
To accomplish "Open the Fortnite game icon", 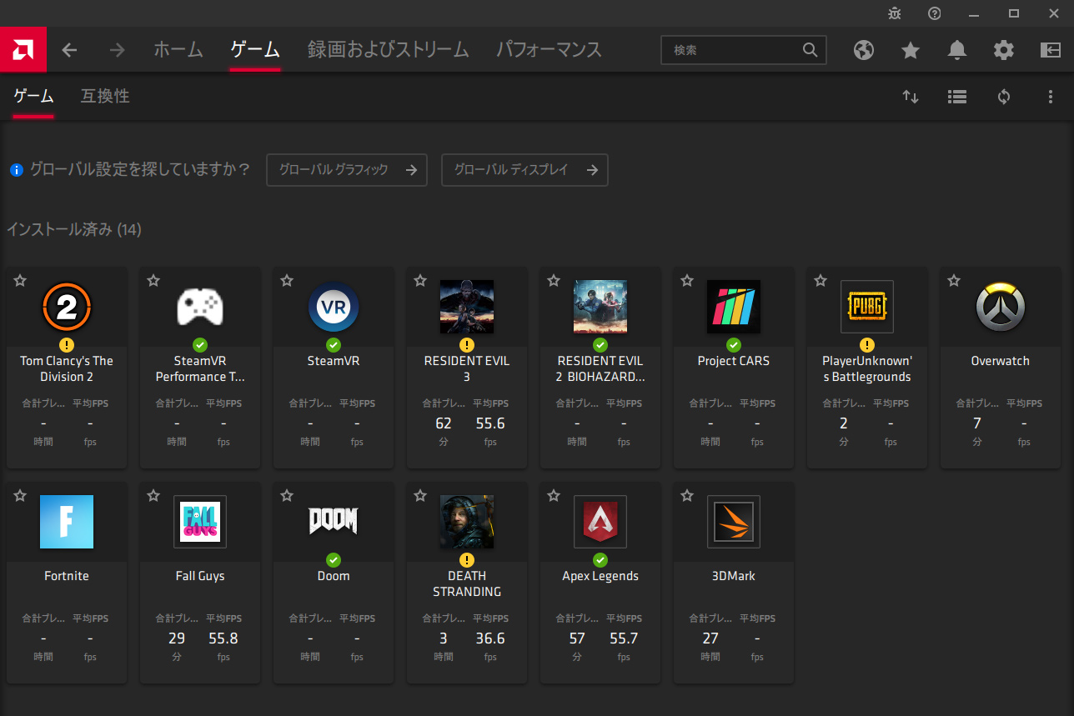I will pos(67,522).
